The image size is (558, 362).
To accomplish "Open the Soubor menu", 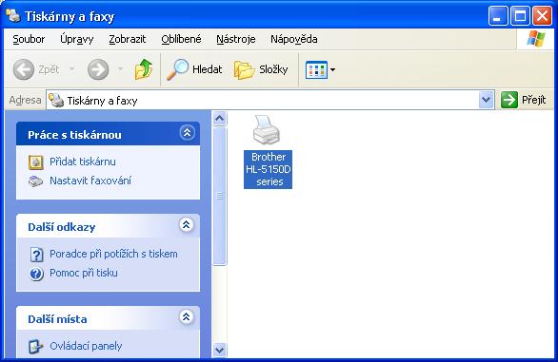I will [x=29, y=39].
